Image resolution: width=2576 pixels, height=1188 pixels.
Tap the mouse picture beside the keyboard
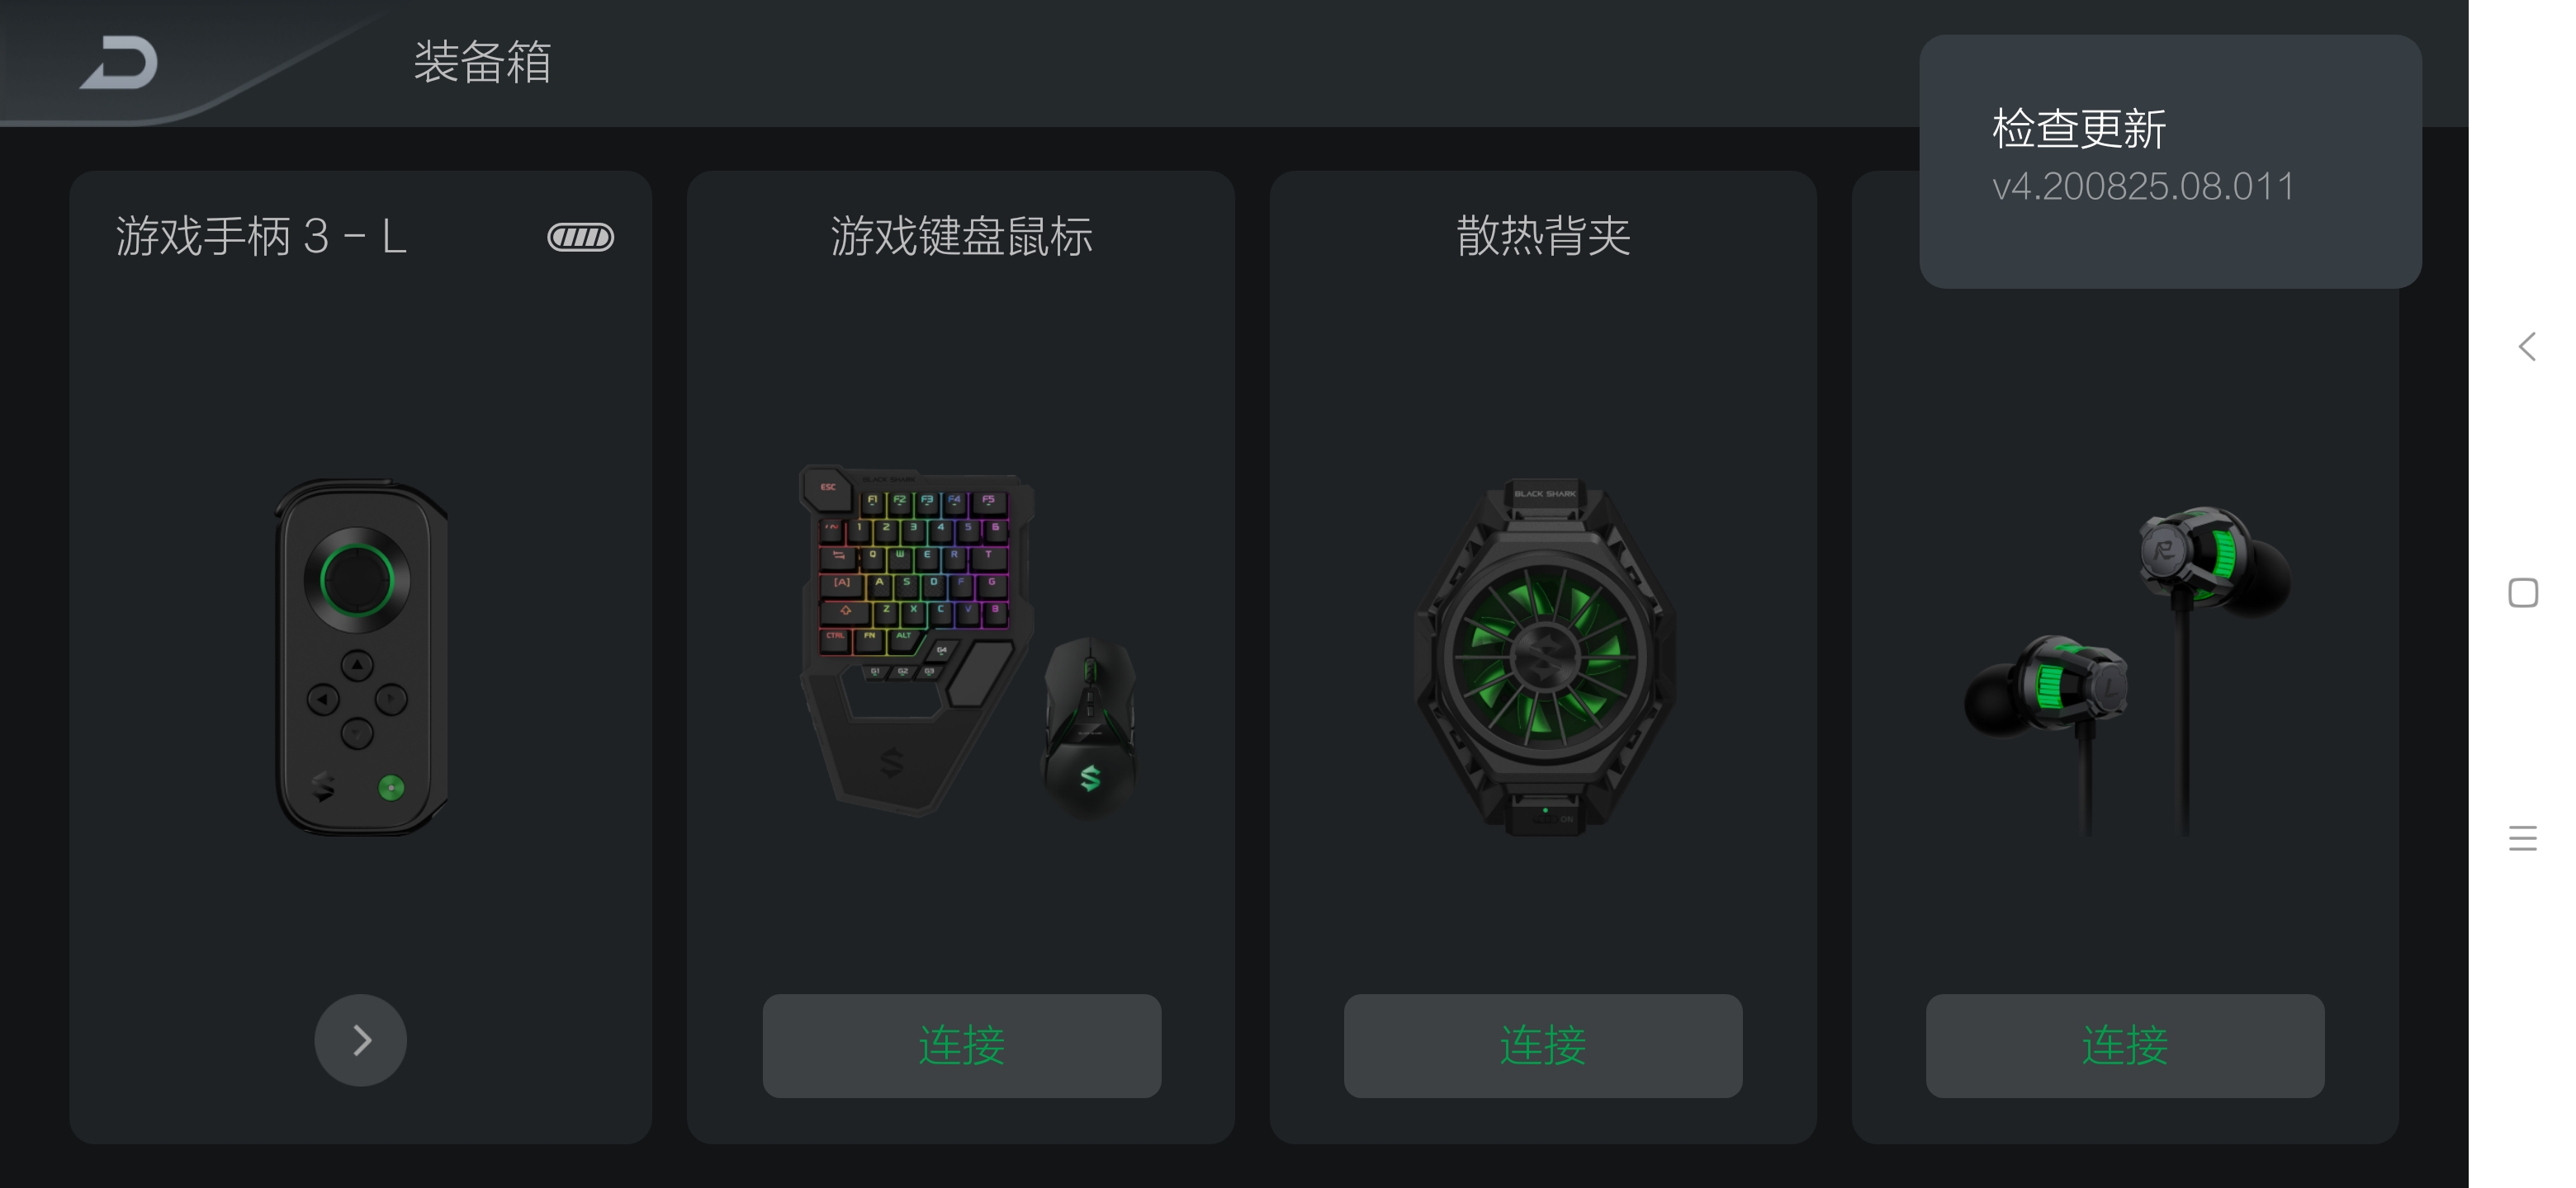(x=1090, y=728)
